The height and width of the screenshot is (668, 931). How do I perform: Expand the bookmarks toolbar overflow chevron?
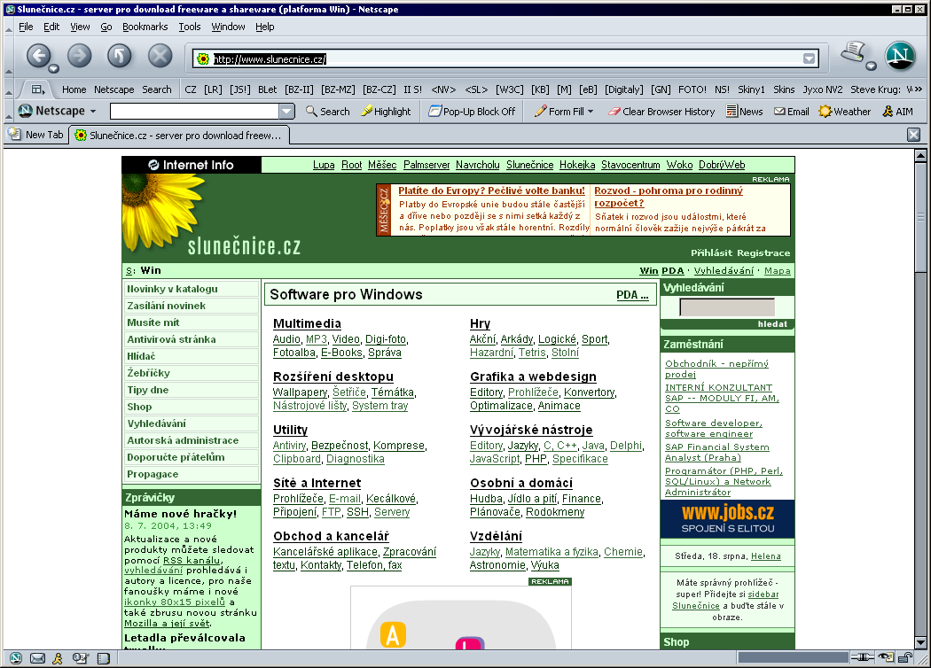(917, 89)
